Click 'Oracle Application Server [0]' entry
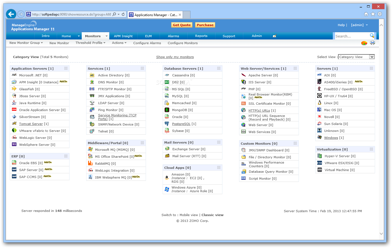The width and height of the screenshot is (392, 248). coord(42,110)
